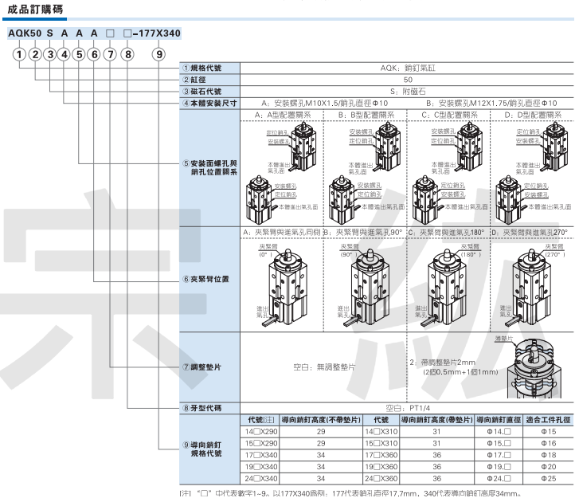Click circled number 5 under the order code
Image resolution: width=579 pixels, height=498 pixels.
[x=79, y=55]
